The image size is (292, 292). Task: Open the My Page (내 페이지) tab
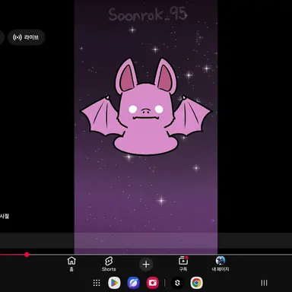coord(221,264)
